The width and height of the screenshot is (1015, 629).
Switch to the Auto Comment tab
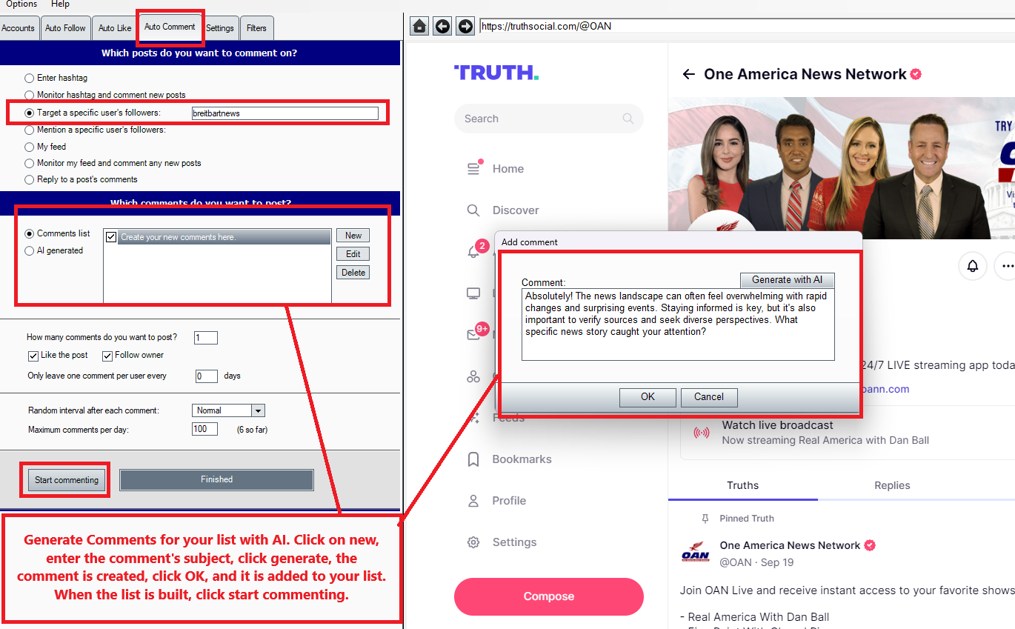click(170, 27)
